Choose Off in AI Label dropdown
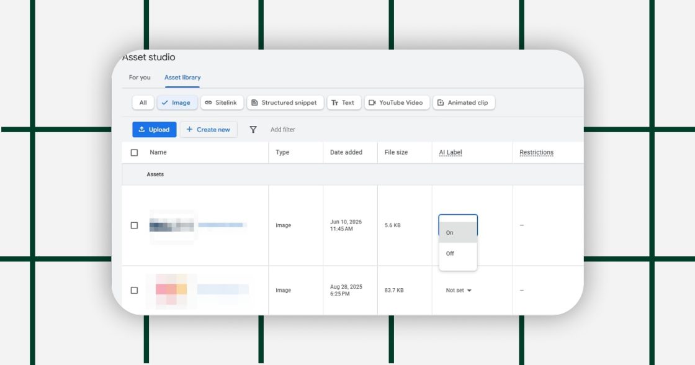Viewport: 695px width, 365px height. 458,253
